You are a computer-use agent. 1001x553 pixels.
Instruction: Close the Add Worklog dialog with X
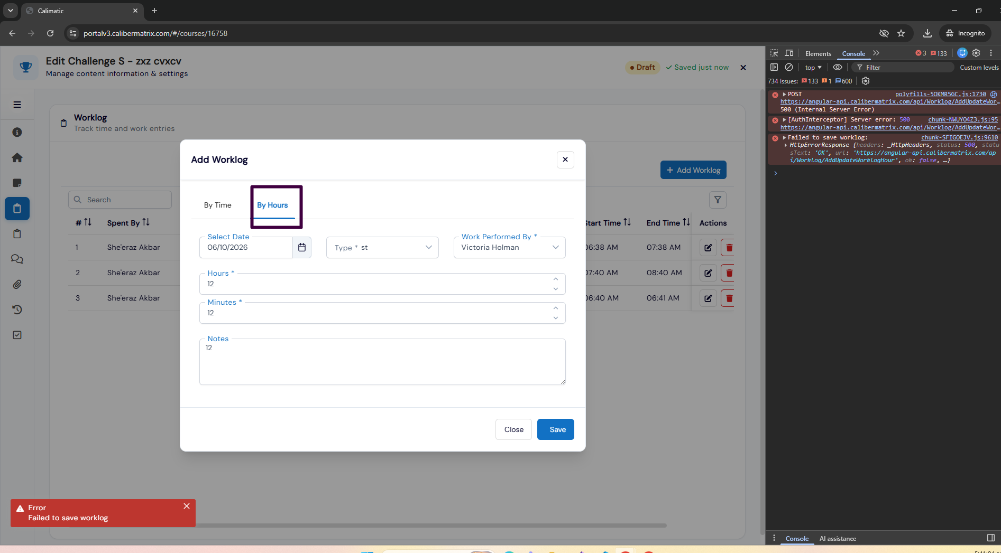point(565,160)
